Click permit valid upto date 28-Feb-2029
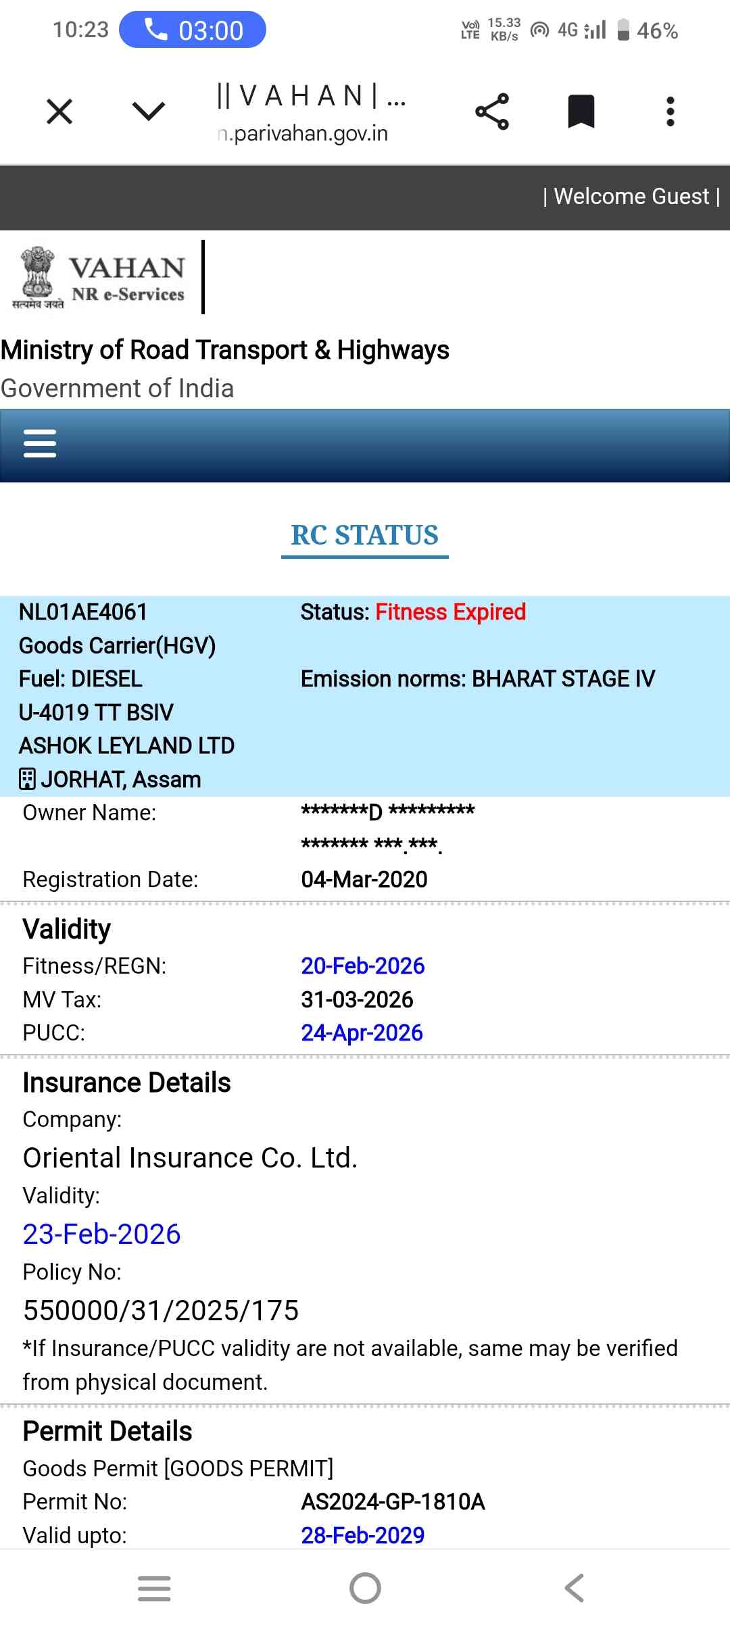The width and height of the screenshot is (730, 1627). click(x=362, y=1535)
